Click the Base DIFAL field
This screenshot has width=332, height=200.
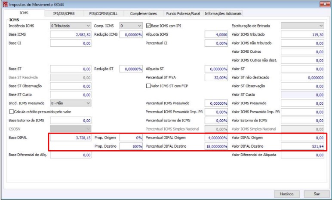click(71, 138)
